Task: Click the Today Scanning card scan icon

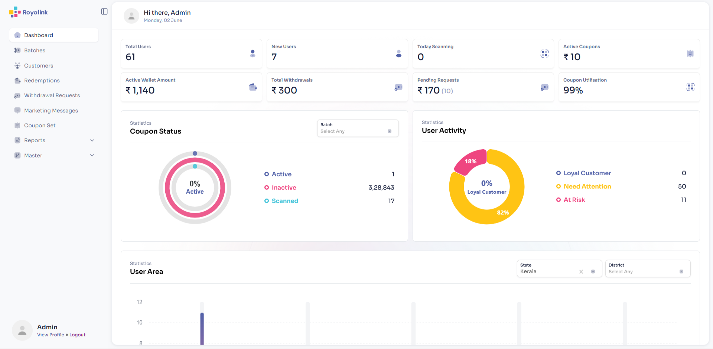Action: 544,54
